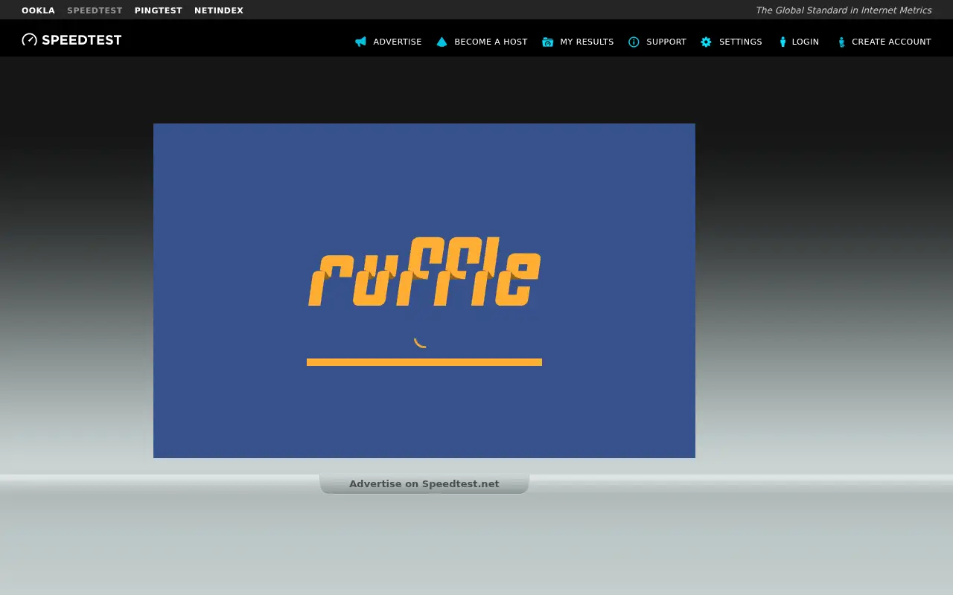Click the Create Account link
This screenshot has width=953, height=595.
click(x=891, y=42)
